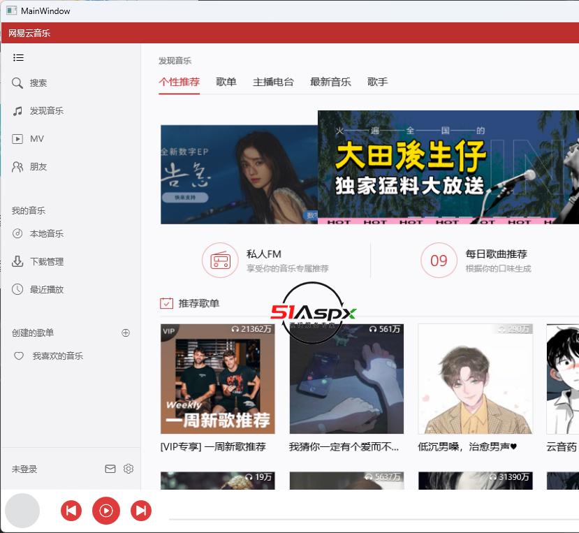Open 本地音乐 sidebar label

47,233
